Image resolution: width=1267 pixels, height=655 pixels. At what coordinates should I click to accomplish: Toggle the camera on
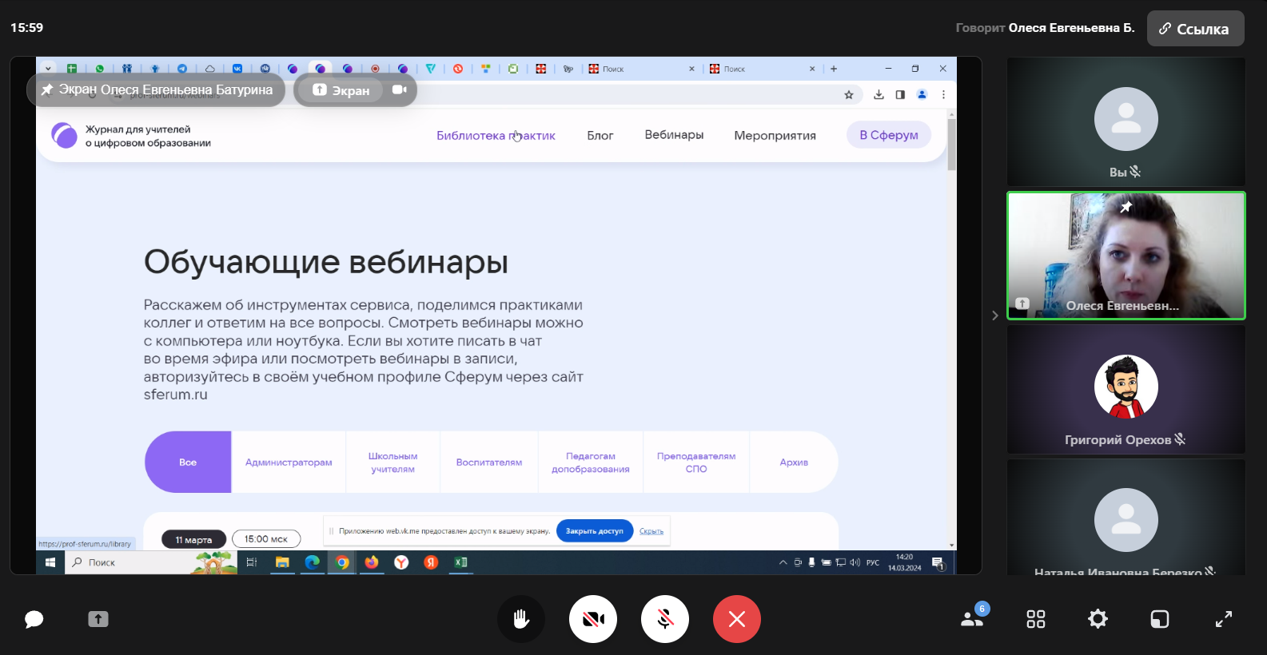(x=593, y=619)
